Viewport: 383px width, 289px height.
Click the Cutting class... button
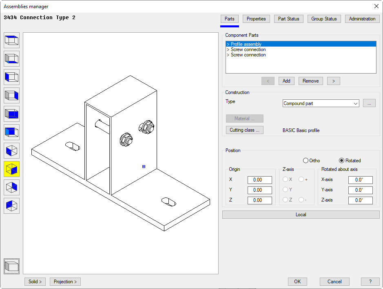tap(244, 130)
